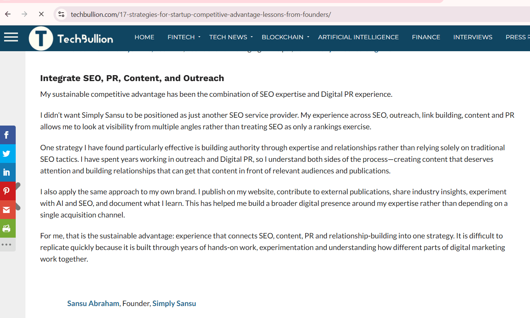Go to the Home menu item
The width and height of the screenshot is (530, 318).
pyautogui.click(x=144, y=37)
